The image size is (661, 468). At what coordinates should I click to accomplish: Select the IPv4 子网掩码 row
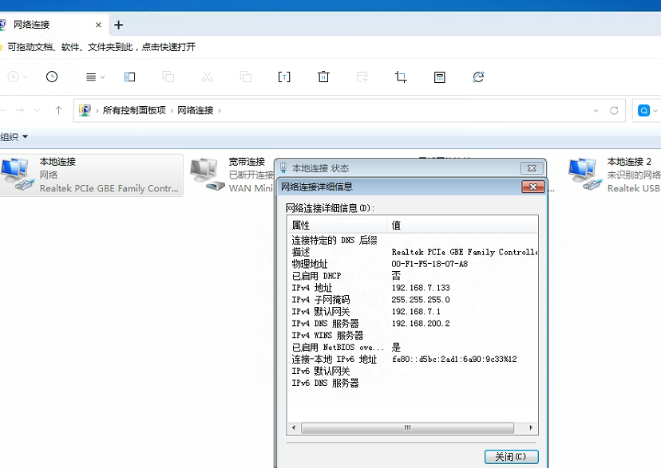pyautogui.click(x=414, y=300)
